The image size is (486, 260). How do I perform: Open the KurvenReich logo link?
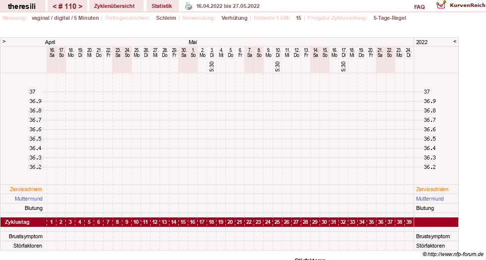(461, 5)
